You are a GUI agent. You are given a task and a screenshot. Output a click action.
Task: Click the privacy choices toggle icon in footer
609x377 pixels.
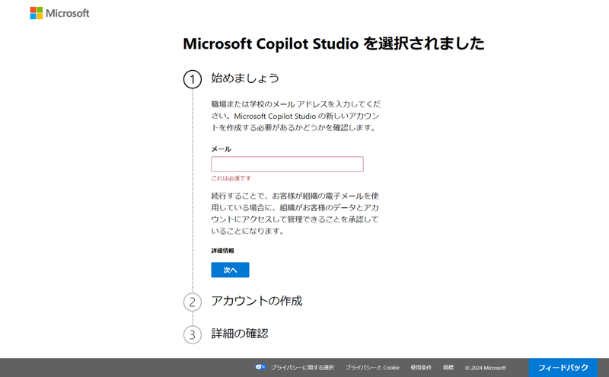coord(260,367)
